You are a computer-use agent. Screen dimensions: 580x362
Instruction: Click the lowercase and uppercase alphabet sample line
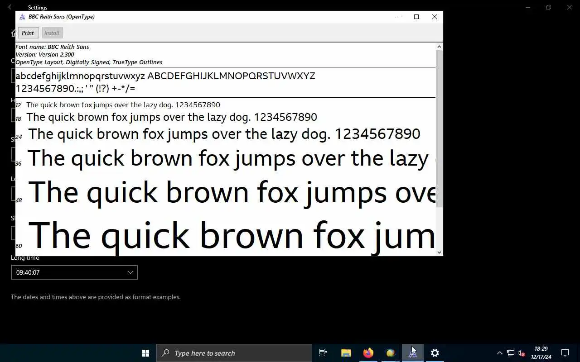click(x=165, y=76)
